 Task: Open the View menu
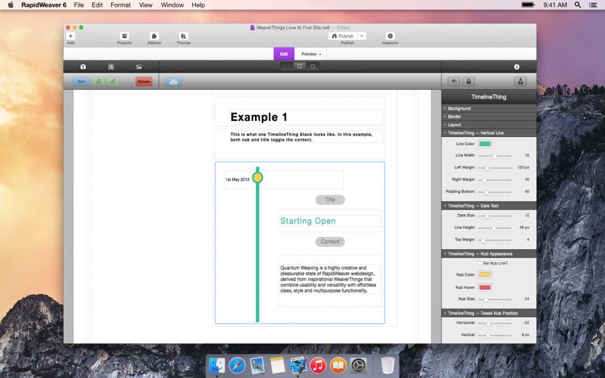146,5
